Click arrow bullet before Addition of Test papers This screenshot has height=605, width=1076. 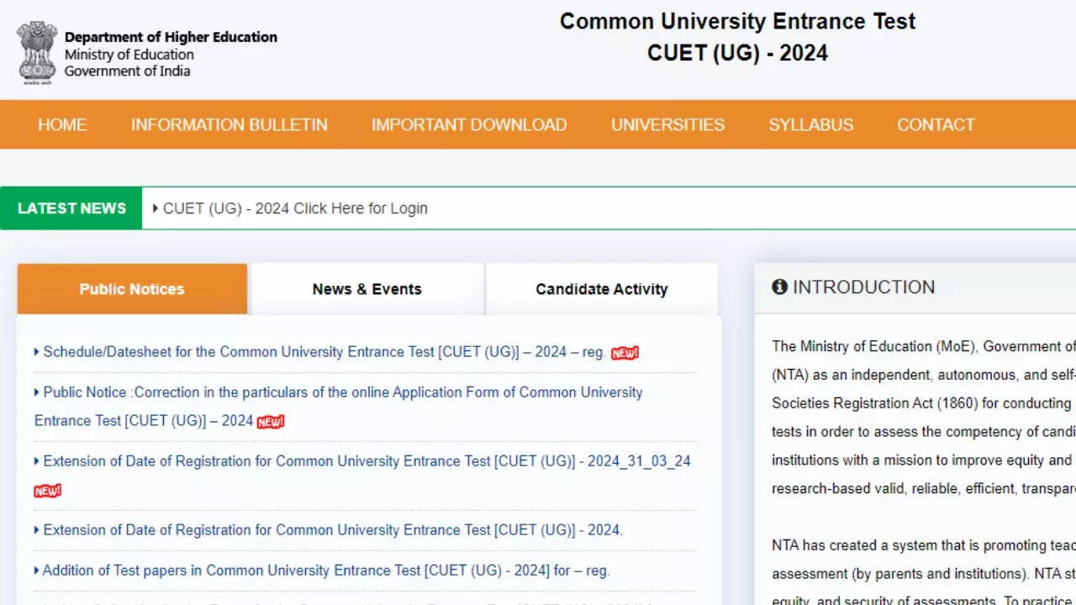(x=37, y=571)
